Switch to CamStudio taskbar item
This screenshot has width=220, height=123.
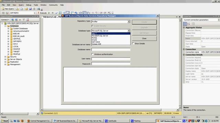tap(117, 121)
